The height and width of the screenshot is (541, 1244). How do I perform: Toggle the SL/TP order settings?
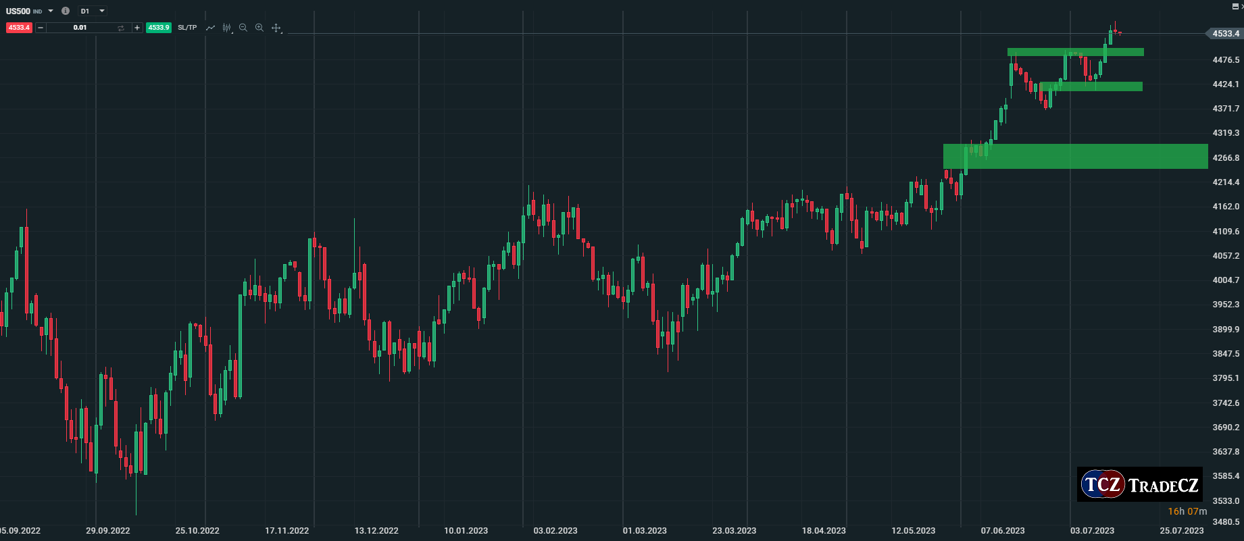(187, 28)
